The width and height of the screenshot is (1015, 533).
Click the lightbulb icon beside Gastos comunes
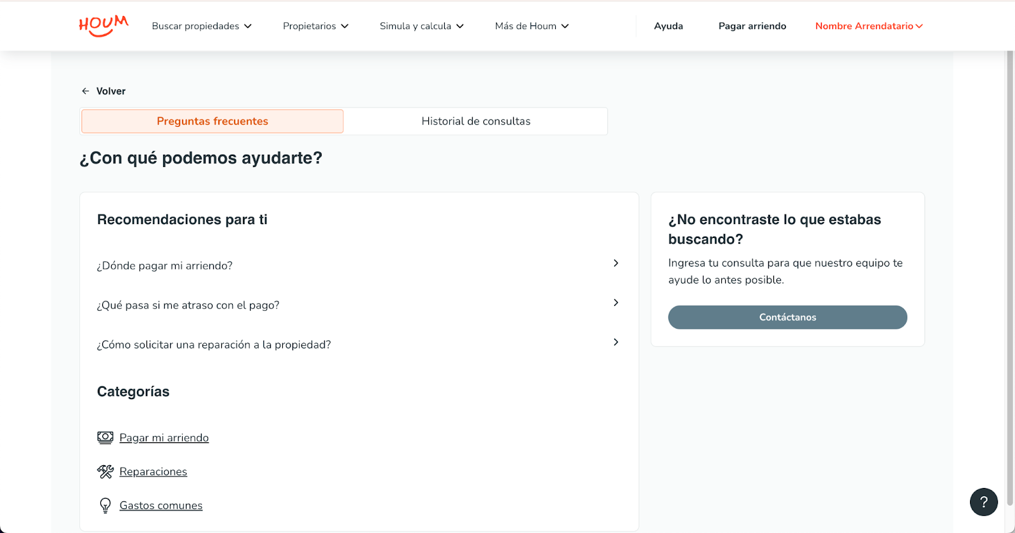coord(105,505)
